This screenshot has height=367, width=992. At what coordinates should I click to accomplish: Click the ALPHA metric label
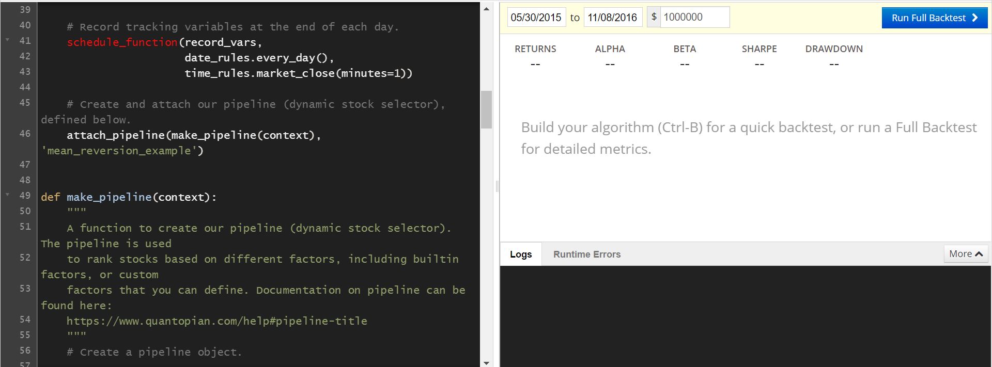coord(610,49)
